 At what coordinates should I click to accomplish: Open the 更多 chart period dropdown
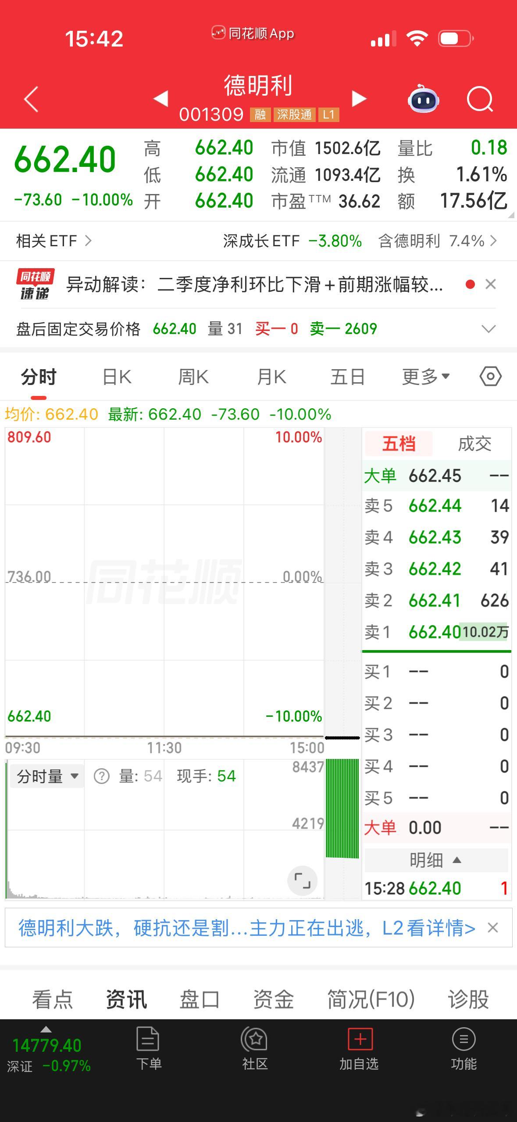tap(426, 377)
